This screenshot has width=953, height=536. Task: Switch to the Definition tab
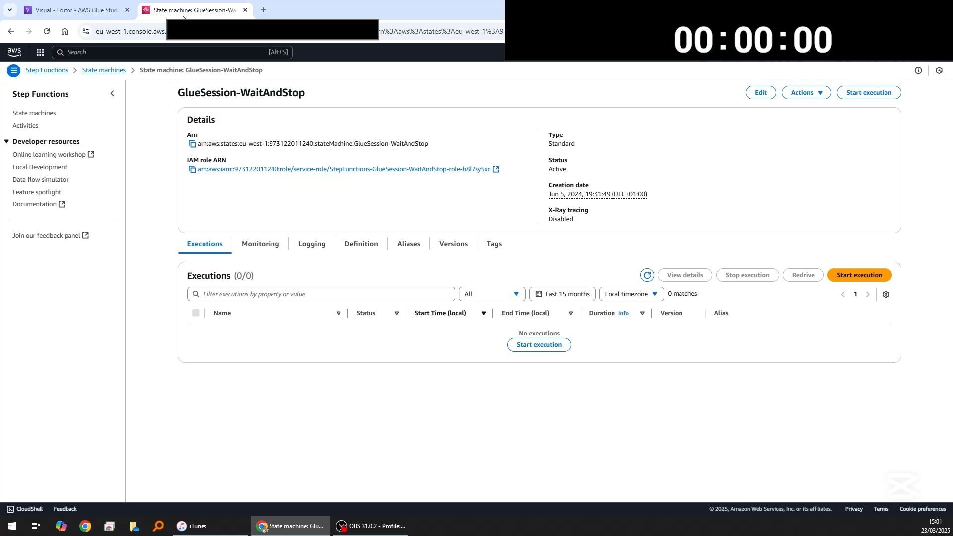[x=361, y=244]
